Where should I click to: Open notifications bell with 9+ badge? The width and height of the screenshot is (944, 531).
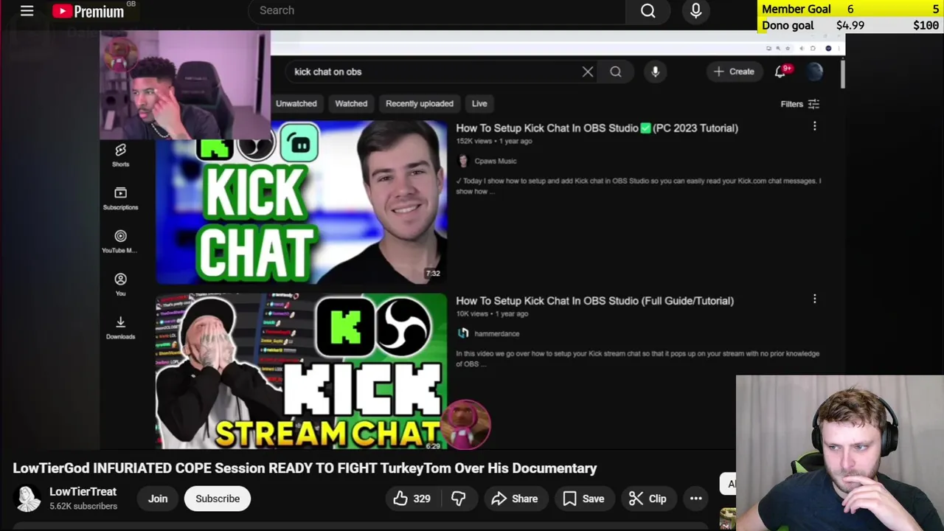[782, 72]
